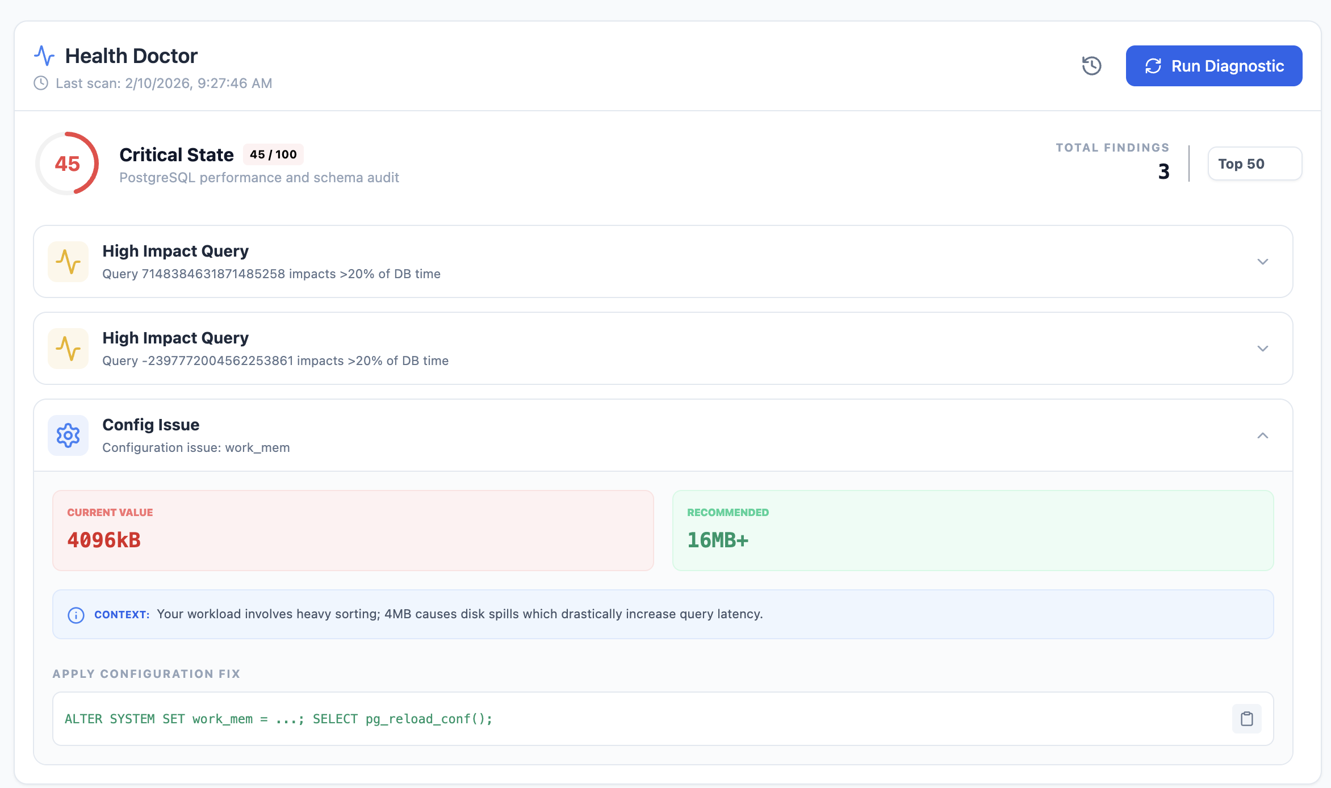Select the Query -2397772004562253861 finding row
This screenshot has height=788, width=1331.
point(275,361)
